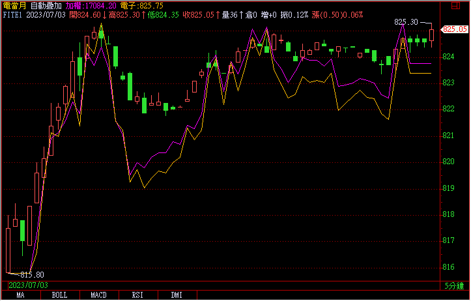This screenshot has width=471, height=301.
Task: Click the 高825.30 high price value
Action: pos(124,15)
